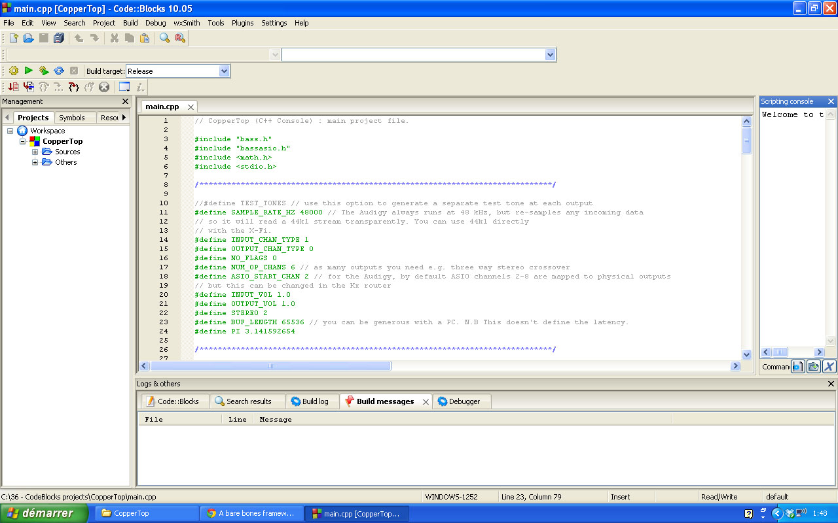Create a new file with the toolbar icon

[x=14, y=39]
